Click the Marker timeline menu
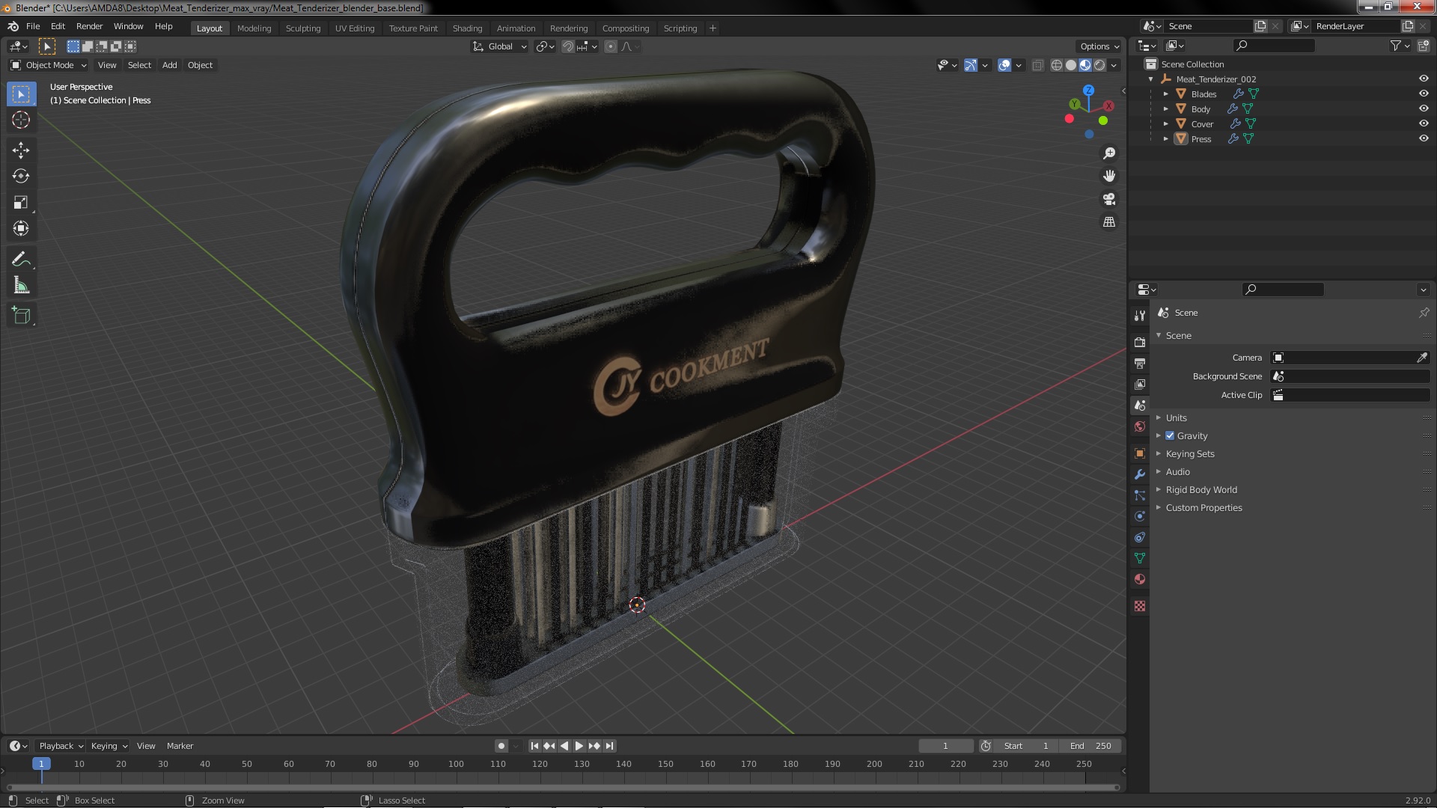 (180, 746)
